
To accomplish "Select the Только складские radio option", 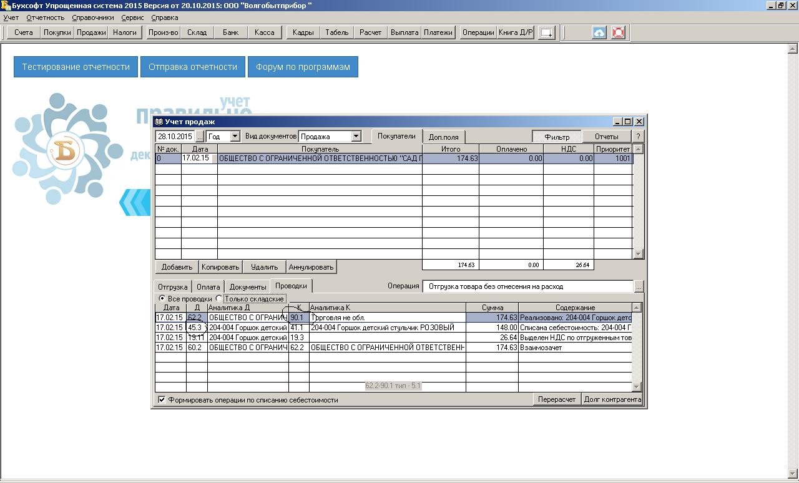I will point(219,299).
